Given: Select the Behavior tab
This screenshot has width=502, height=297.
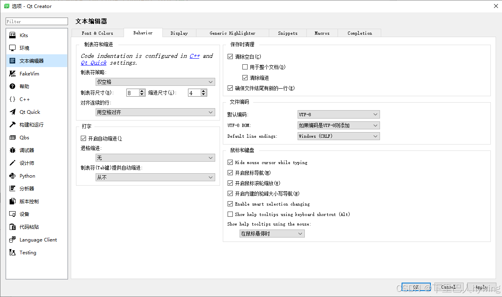Looking at the screenshot, I should (x=143, y=33).
